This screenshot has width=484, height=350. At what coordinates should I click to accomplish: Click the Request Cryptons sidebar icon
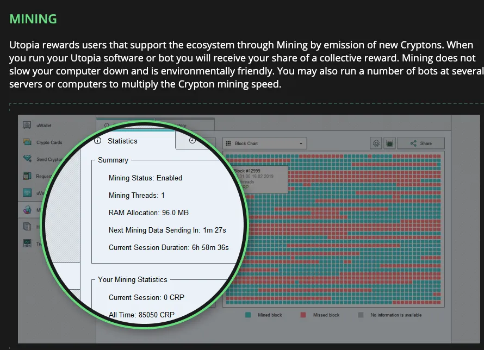click(x=27, y=176)
